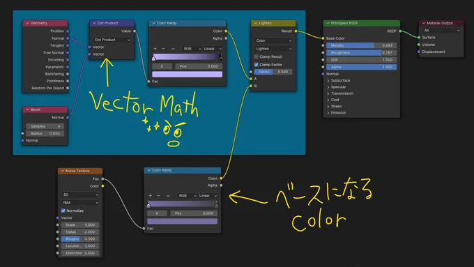The width and height of the screenshot is (474, 267).
Task: Click Noise Texture Scale field
Action: (80, 225)
